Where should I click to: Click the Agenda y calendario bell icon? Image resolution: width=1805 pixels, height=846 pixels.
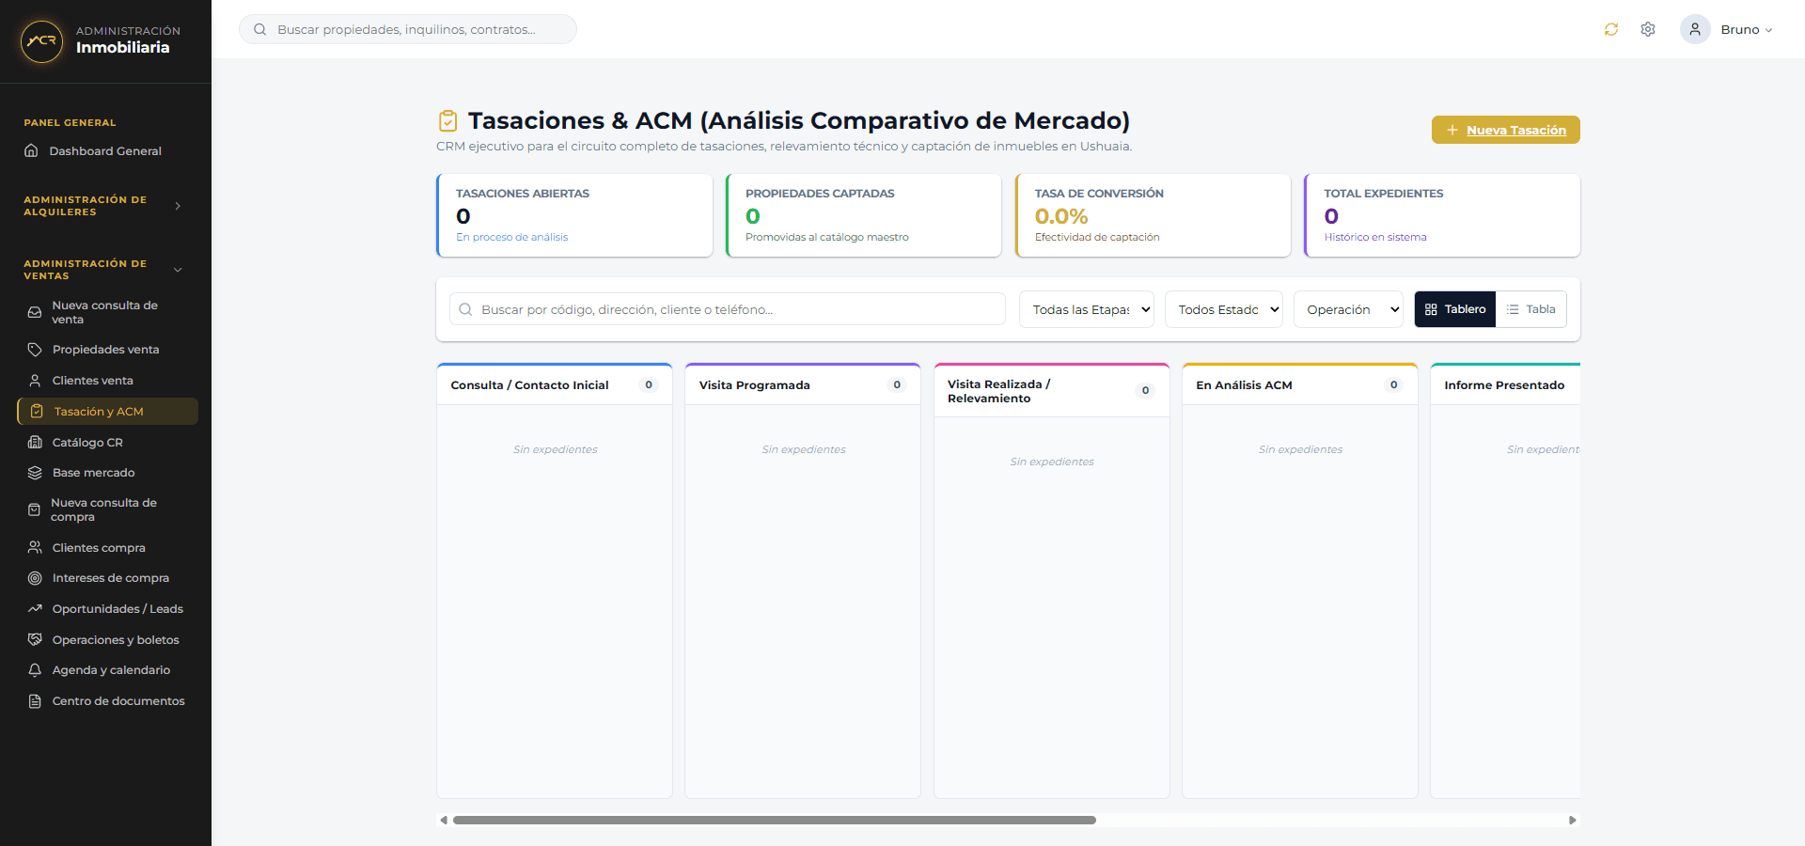tap(35, 670)
